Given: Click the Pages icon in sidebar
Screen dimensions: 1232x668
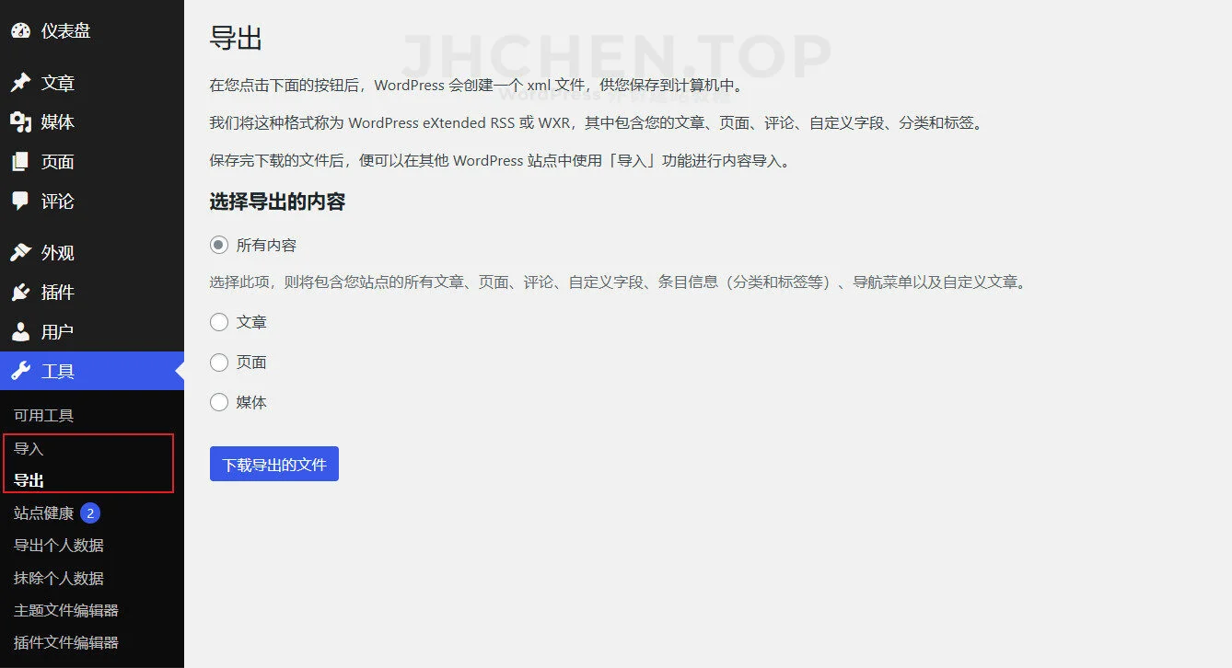Looking at the screenshot, I should point(20,162).
